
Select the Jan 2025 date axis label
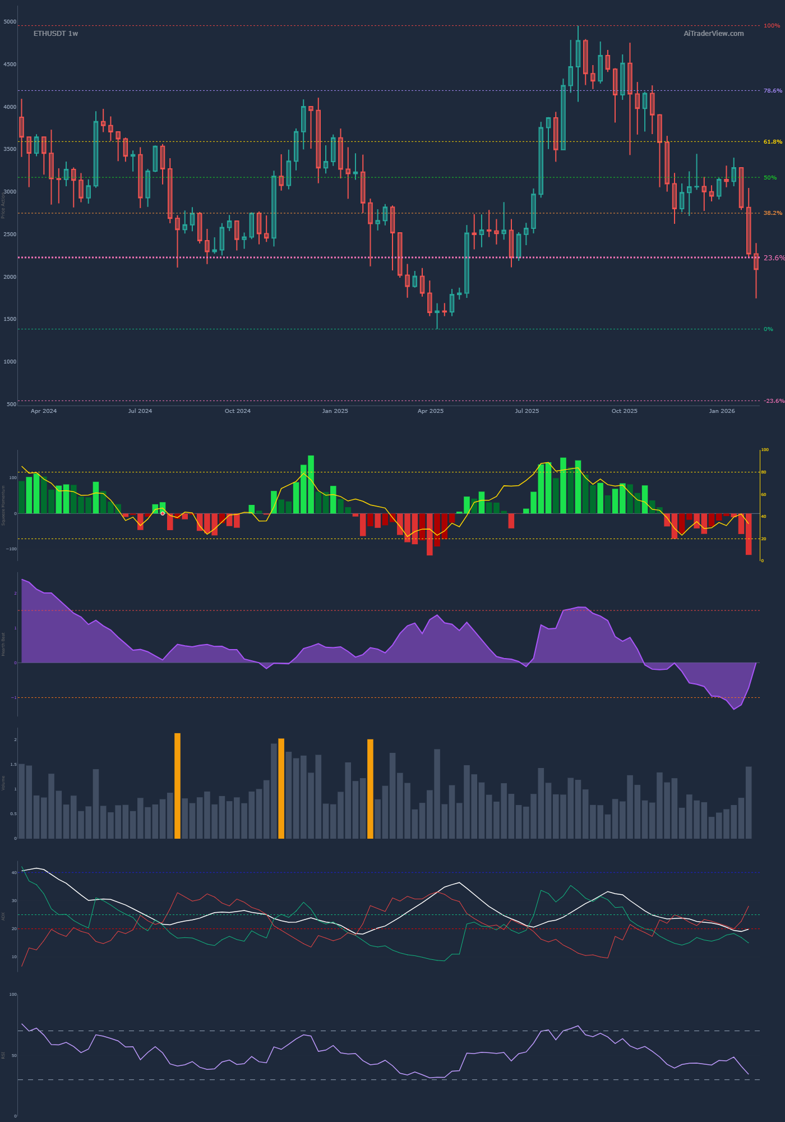tap(335, 411)
